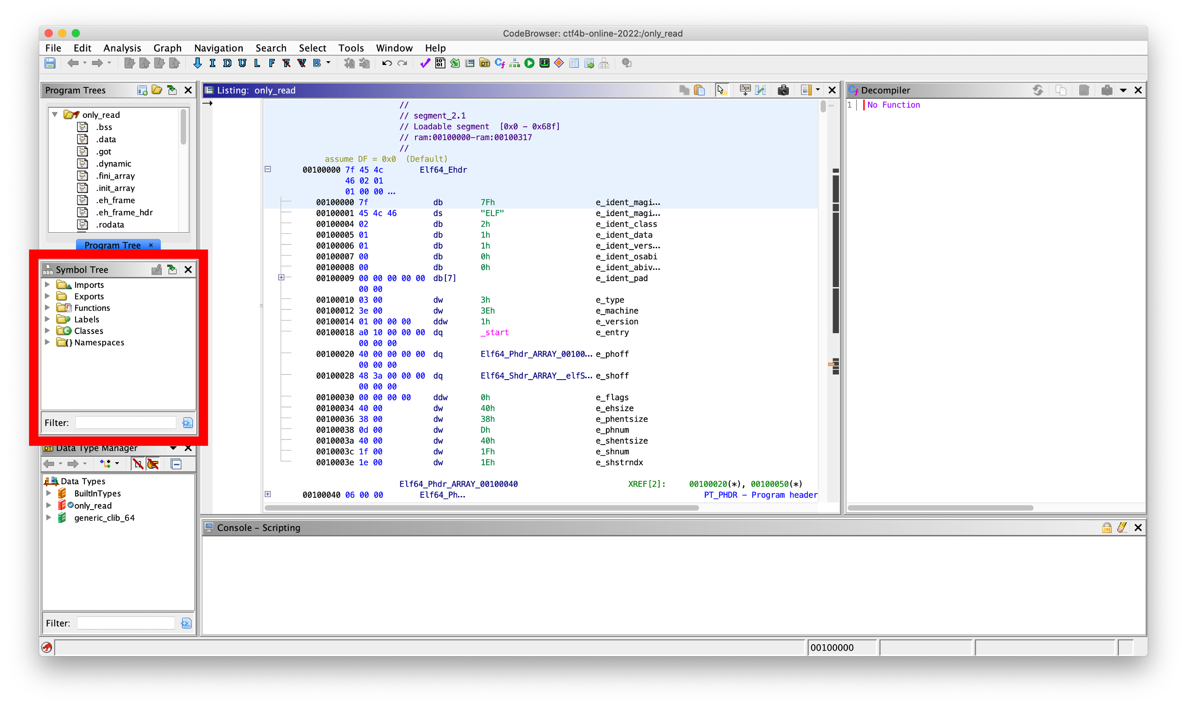
Task: Click the Listing edit fields format icon
Action: point(806,90)
